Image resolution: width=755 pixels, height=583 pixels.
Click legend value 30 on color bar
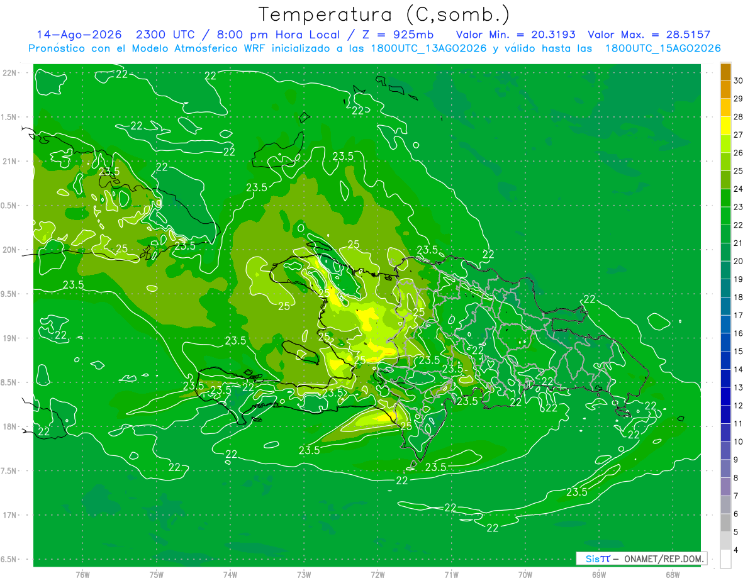point(739,81)
